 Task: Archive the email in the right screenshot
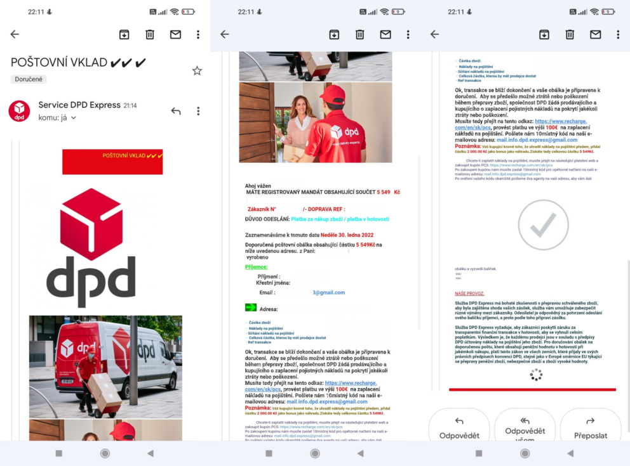click(544, 34)
